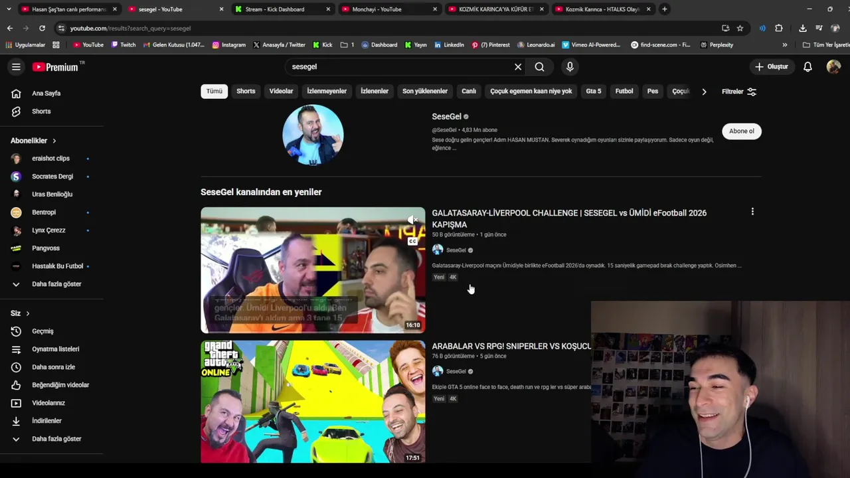
Task: Expand the Abonelikler header chevron
Action: (54, 141)
